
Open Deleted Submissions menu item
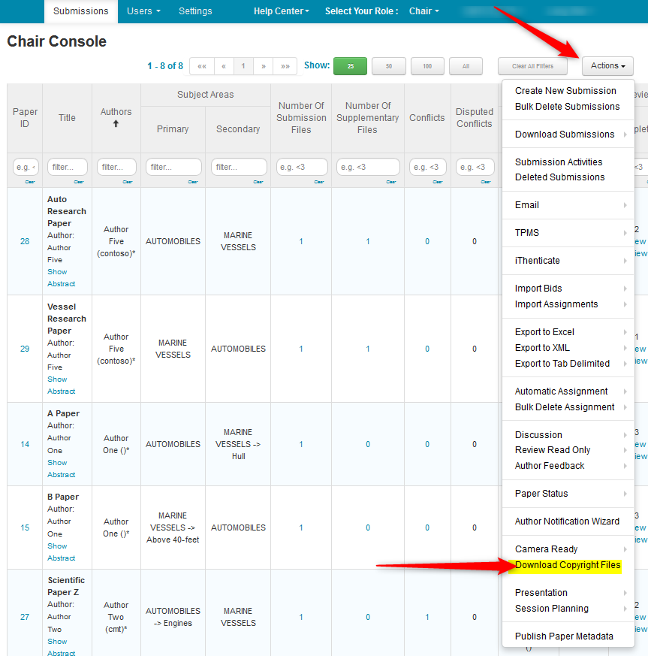click(x=560, y=177)
